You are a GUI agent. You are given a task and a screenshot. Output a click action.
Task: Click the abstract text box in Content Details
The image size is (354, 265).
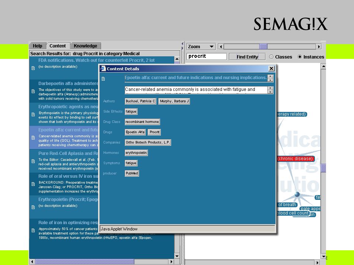[x=196, y=90]
